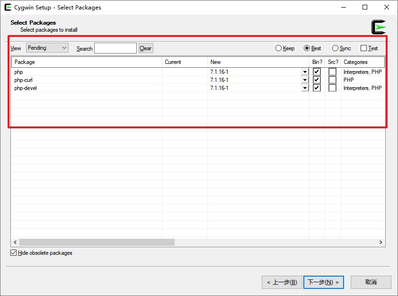Click the PHP category of php-curl
Screen dimensions: 398x296
pyautogui.click(x=348, y=80)
